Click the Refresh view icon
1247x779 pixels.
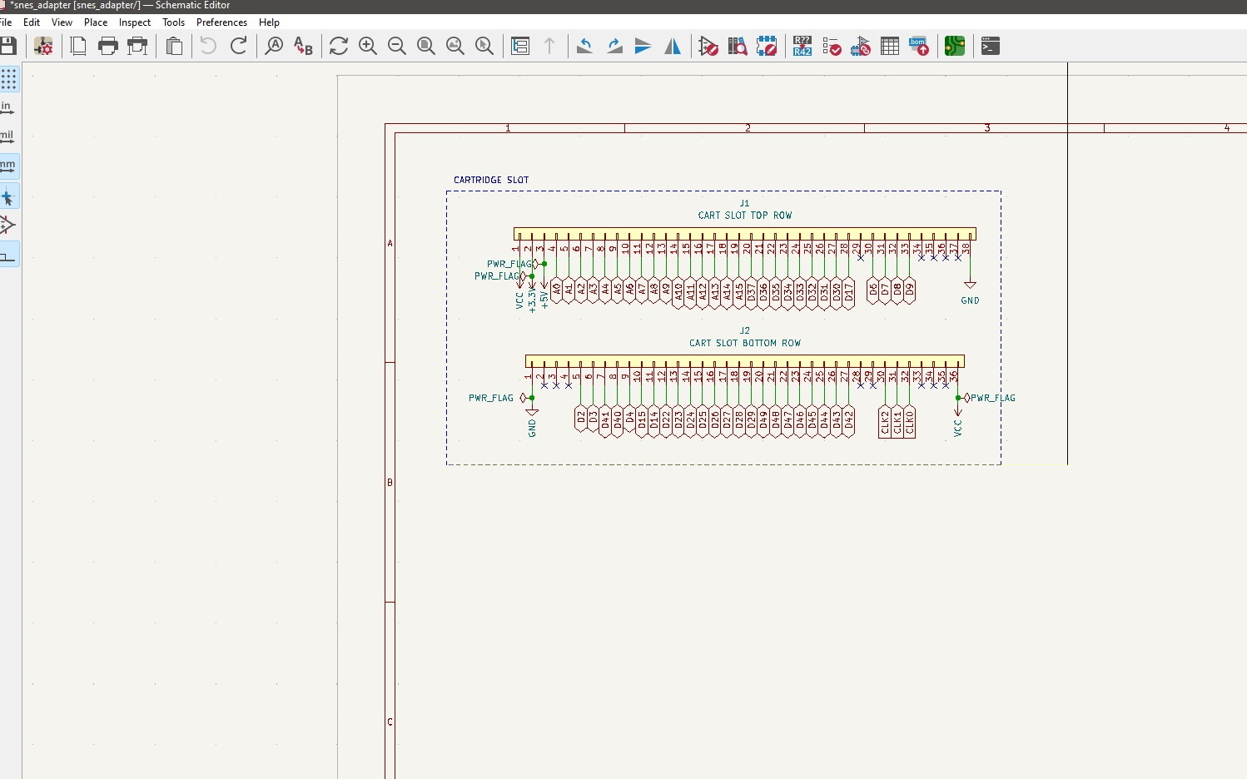[x=338, y=47]
